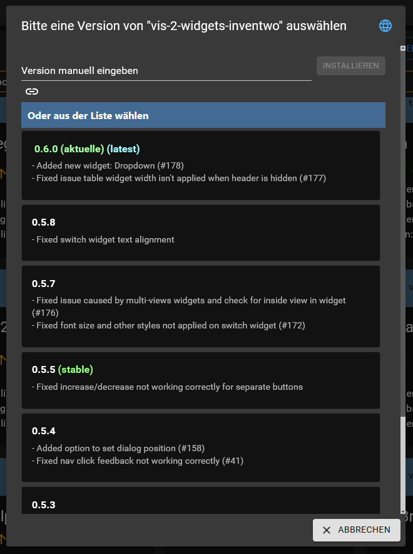Click the chain link icon below the version input

(x=31, y=91)
